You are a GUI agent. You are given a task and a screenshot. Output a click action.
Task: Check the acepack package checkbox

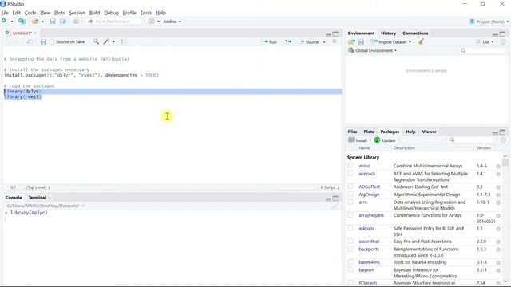point(351,174)
